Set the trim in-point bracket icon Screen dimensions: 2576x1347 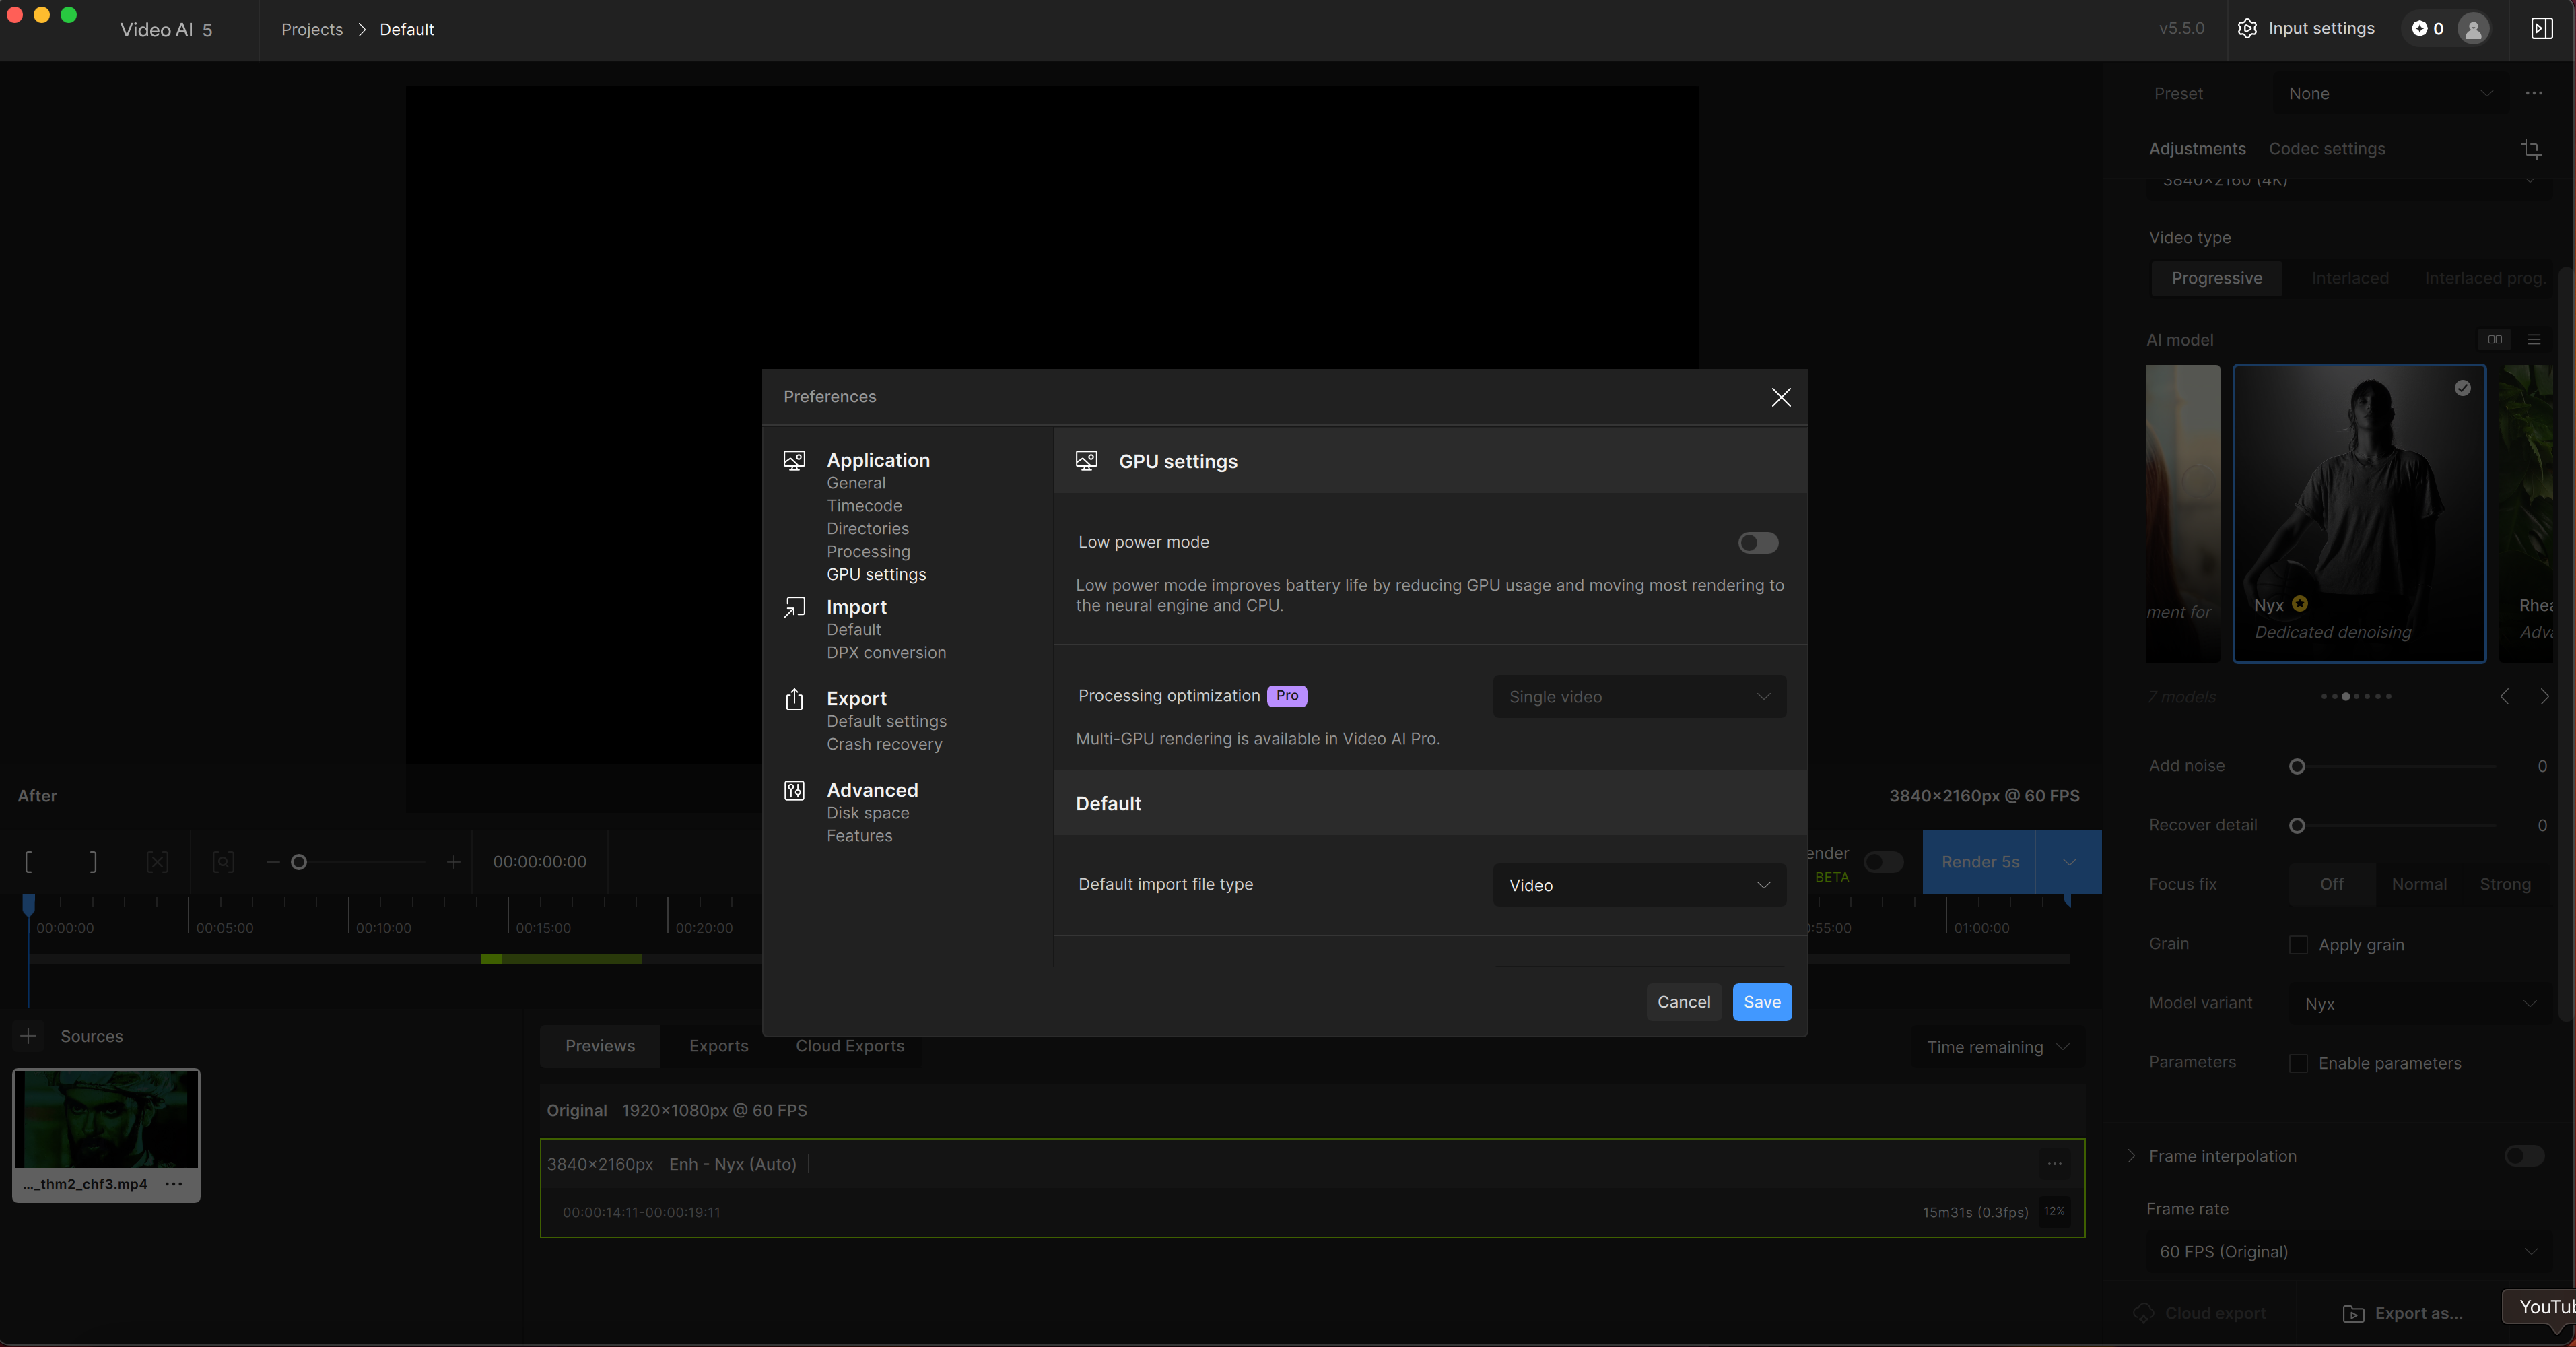pos(29,862)
